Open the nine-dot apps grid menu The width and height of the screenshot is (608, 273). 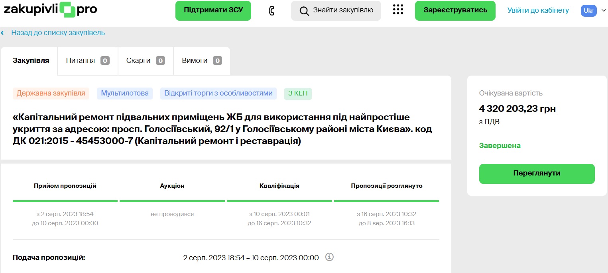[x=398, y=10]
